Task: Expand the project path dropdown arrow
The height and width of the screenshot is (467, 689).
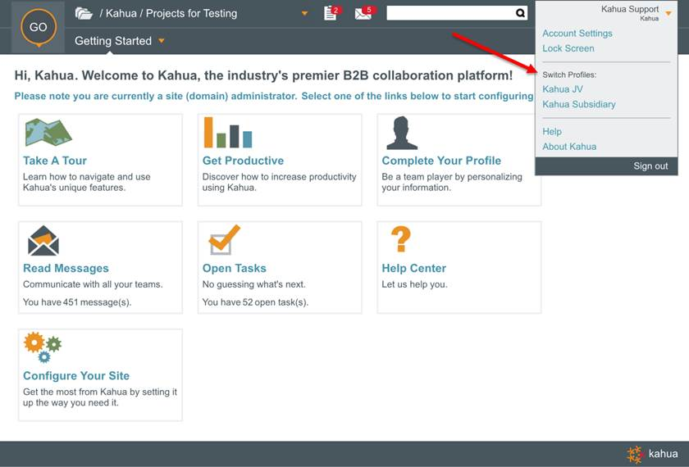Action: (305, 13)
